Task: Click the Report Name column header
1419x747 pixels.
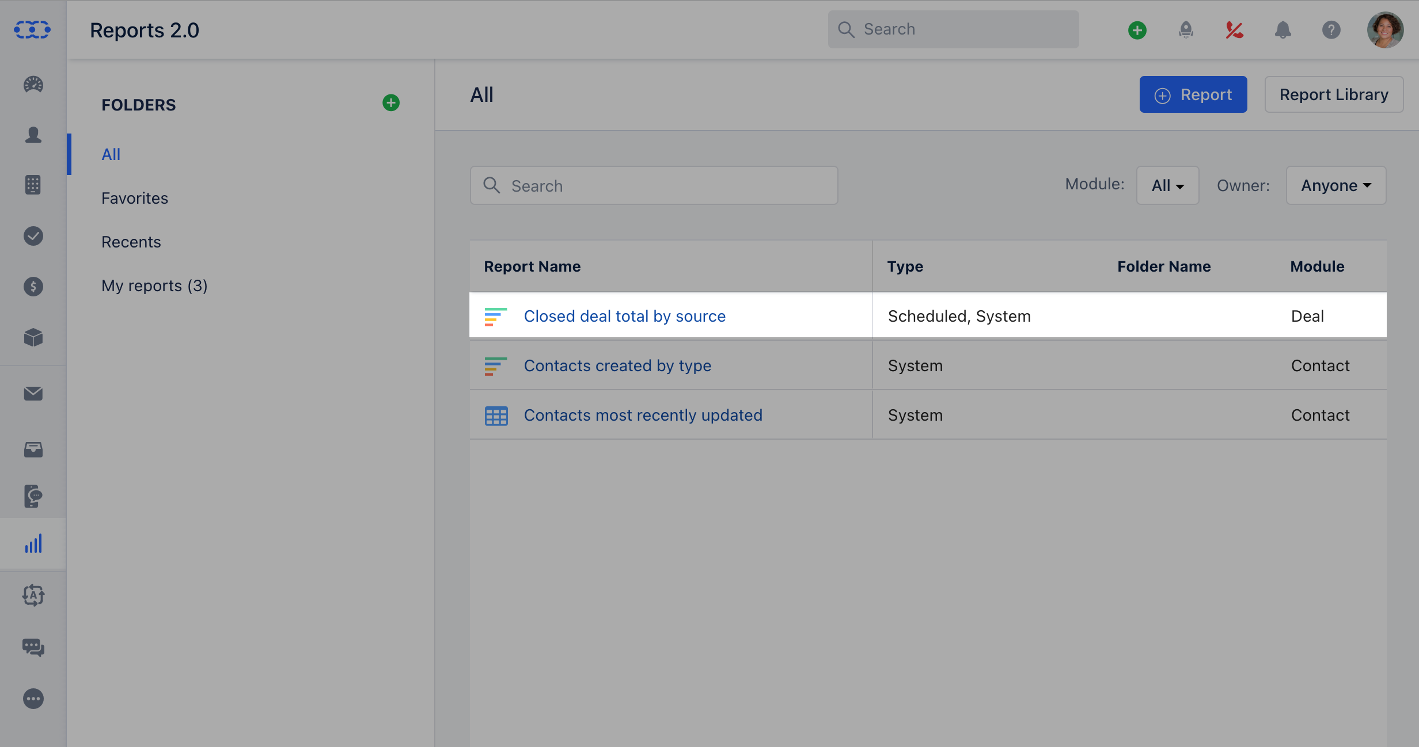Action: (532, 266)
